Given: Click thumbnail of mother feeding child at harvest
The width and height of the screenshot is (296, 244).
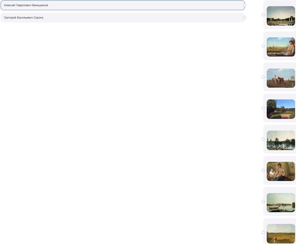Looking at the screenshot, I should click(281, 171).
